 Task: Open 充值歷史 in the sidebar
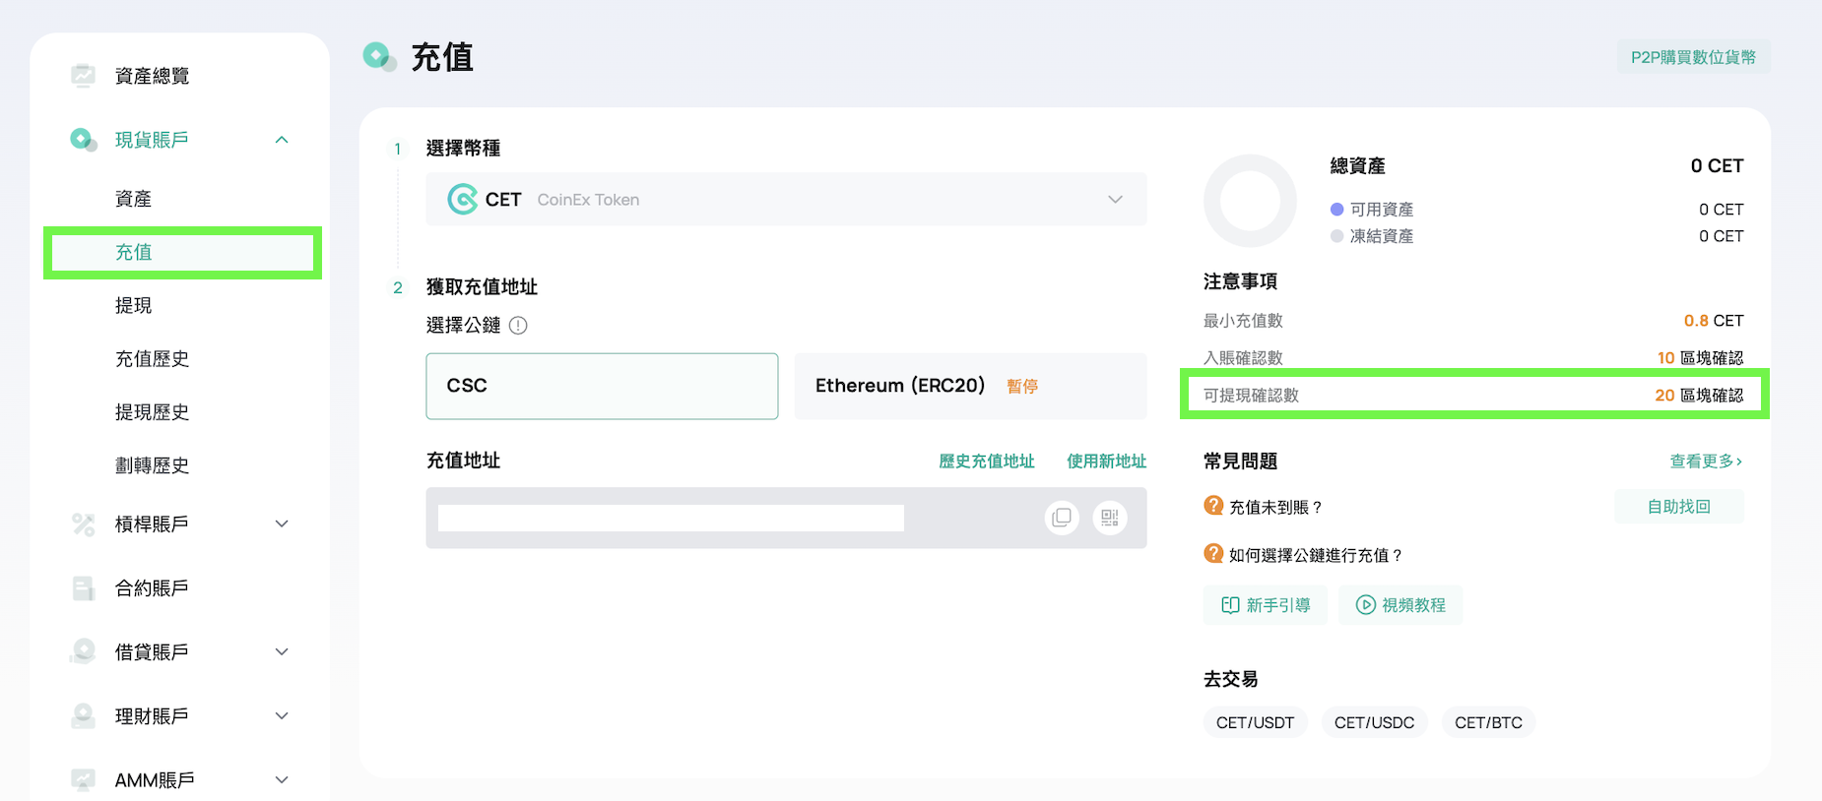tap(153, 358)
